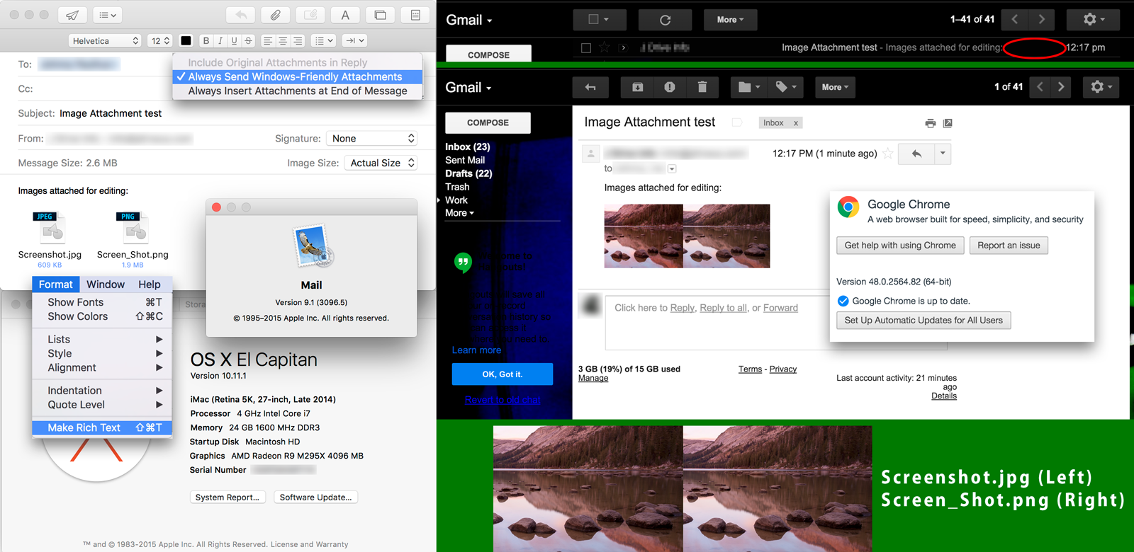Click the Screen_Shot.png attachment icon in Mail
The height and width of the screenshot is (552, 1134).
click(x=133, y=228)
